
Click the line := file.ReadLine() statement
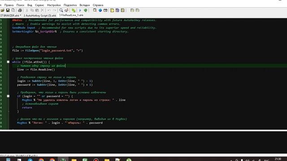(36, 70)
